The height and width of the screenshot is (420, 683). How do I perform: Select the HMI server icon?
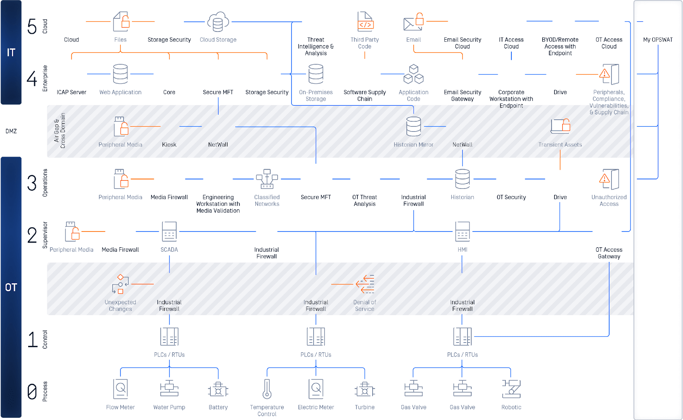pyautogui.click(x=462, y=232)
